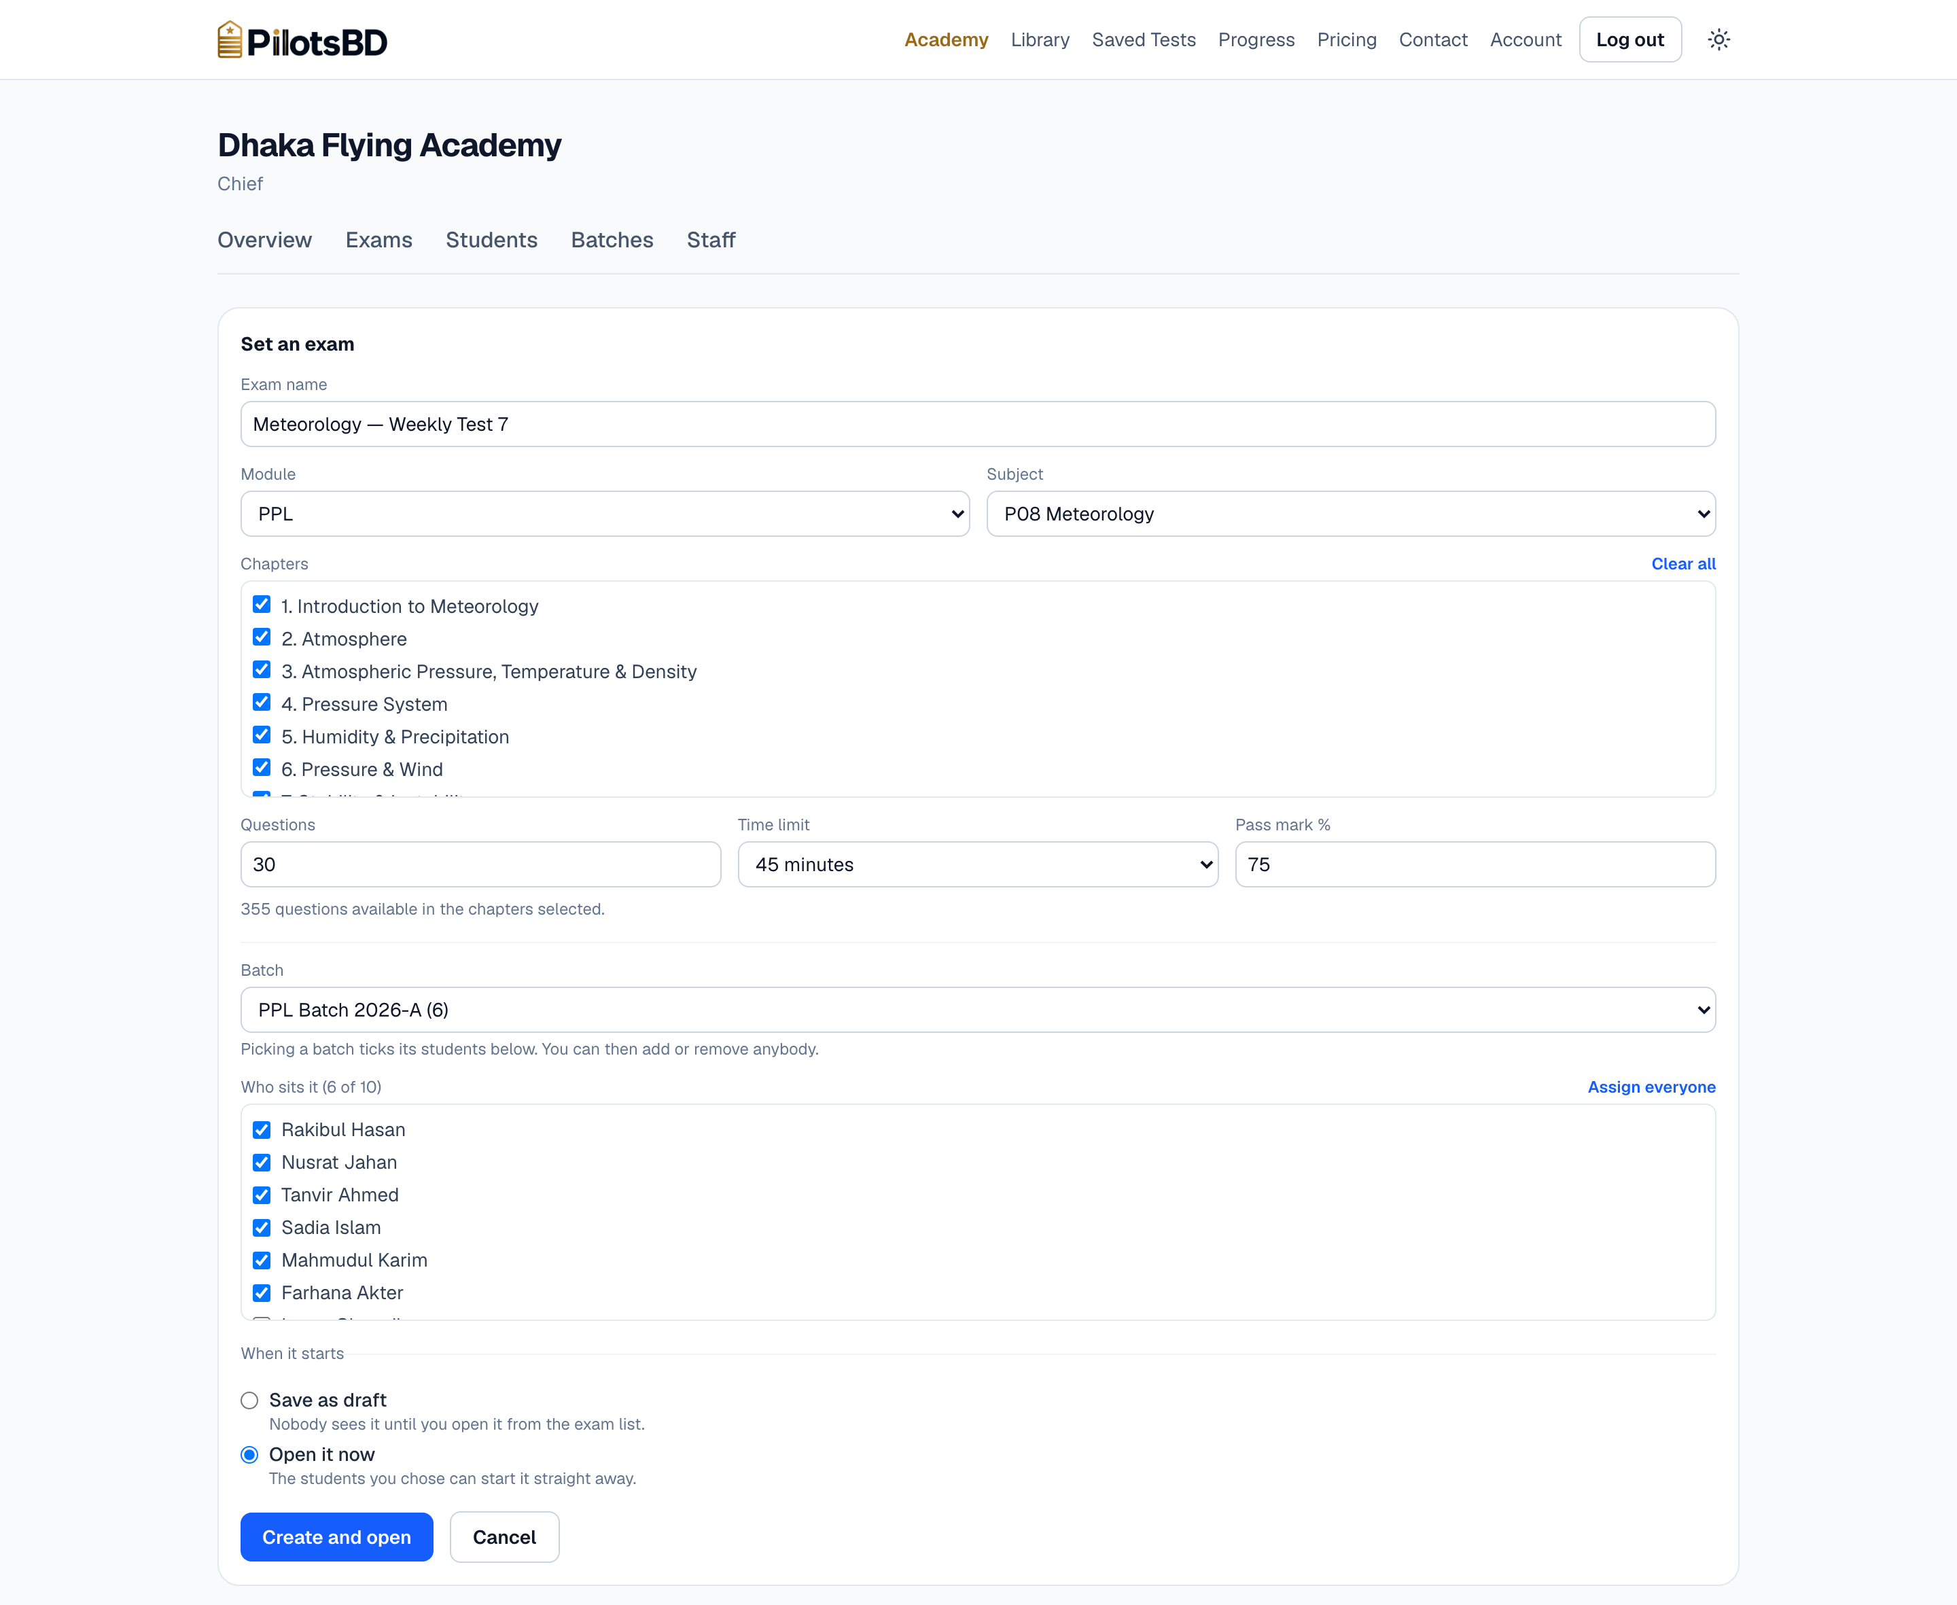Toggle the light/dark theme sun icon
This screenshot has height=1605, width=1957.
pos(1718,40)
